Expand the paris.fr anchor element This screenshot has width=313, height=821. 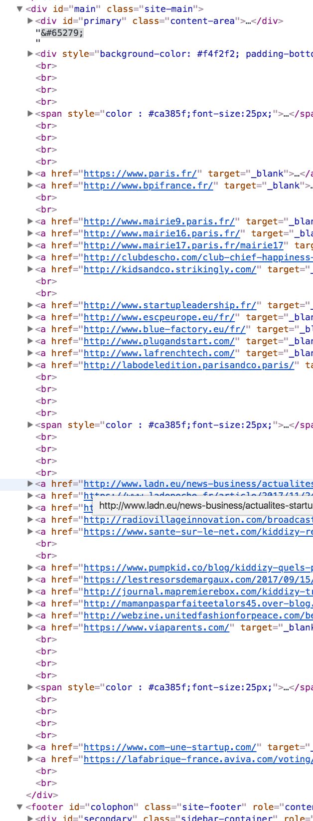(x=30, y=174)
